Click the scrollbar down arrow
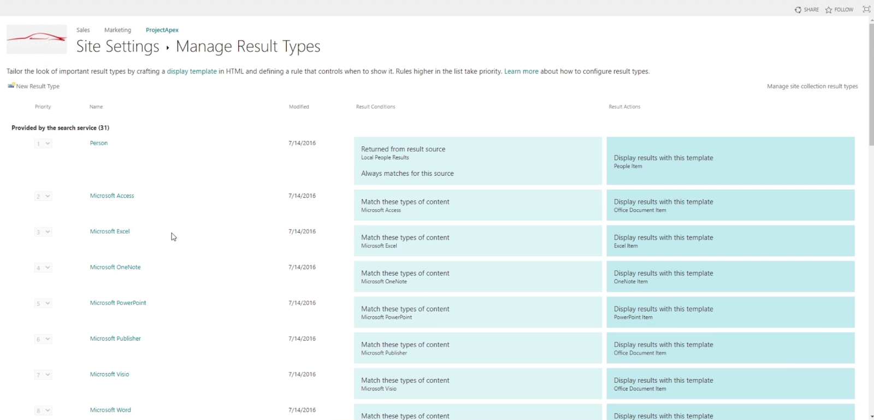 coord(871,416)
